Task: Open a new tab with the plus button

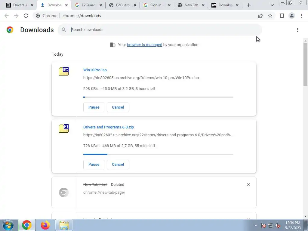Action: click(249, 5)
